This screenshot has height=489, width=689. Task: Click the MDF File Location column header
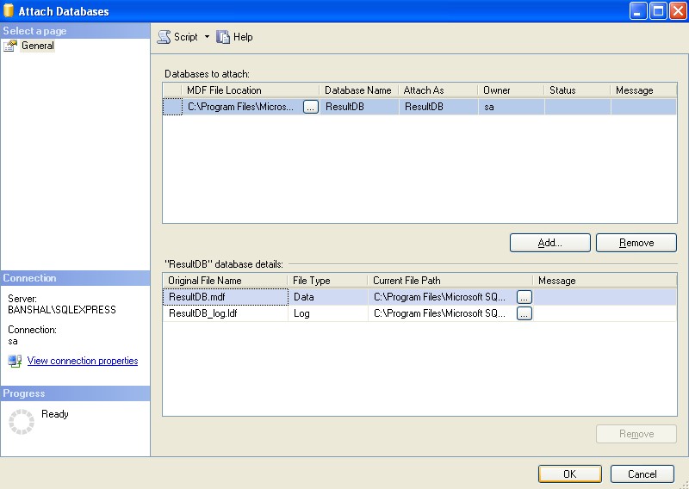pyautogui.click(x=250, y=90)
